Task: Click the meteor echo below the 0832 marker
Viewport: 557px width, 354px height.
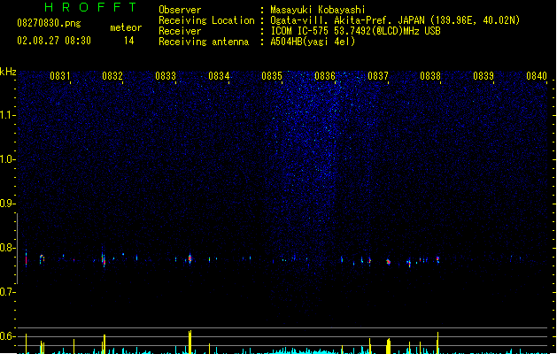Action: coord(104,259)
